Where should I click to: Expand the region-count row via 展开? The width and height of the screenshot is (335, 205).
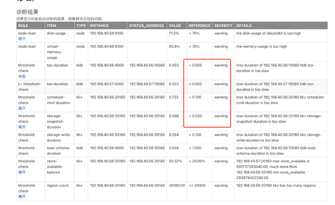[22, 197]
